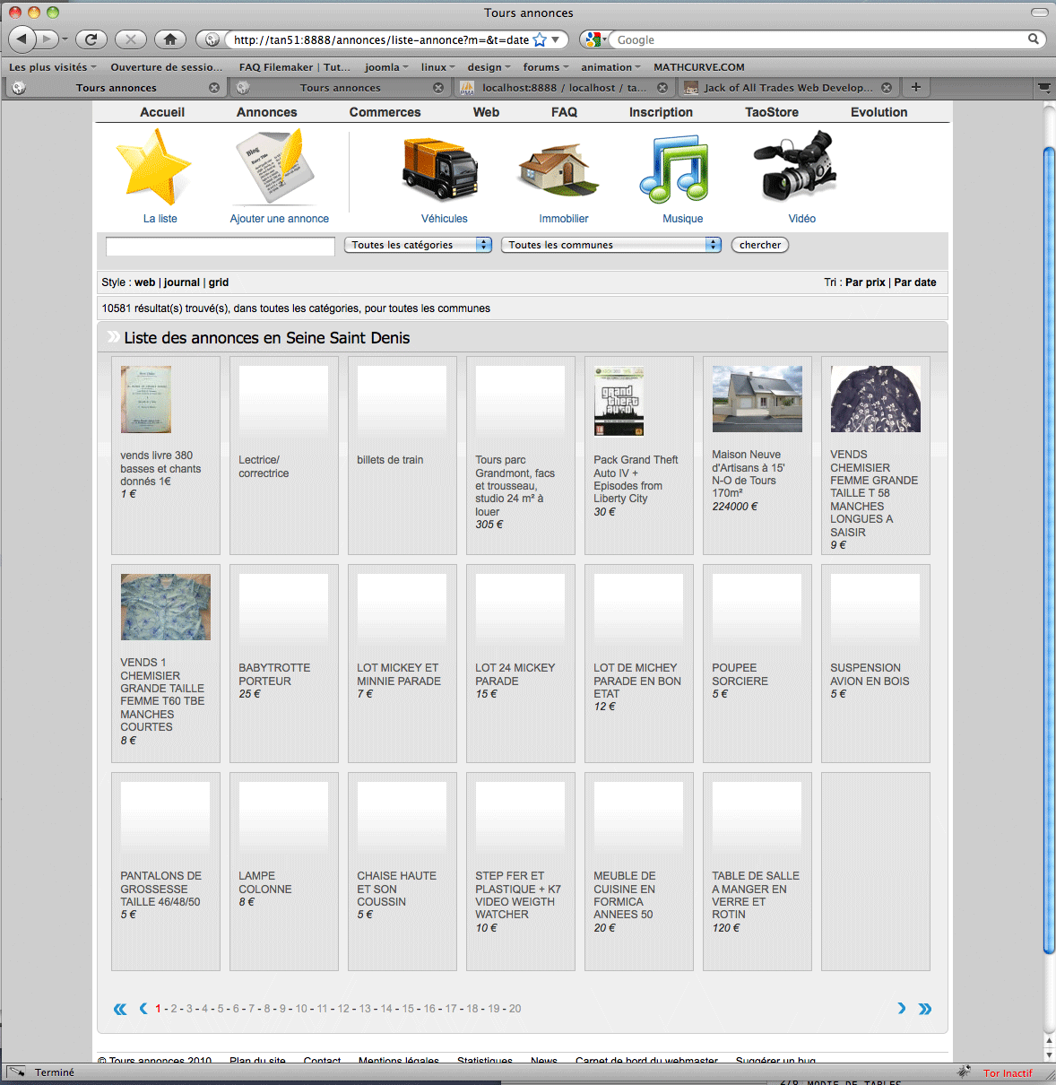Open the tab list dropdown button
The image size is (1056, 1085).
[x=1044, y=88]
